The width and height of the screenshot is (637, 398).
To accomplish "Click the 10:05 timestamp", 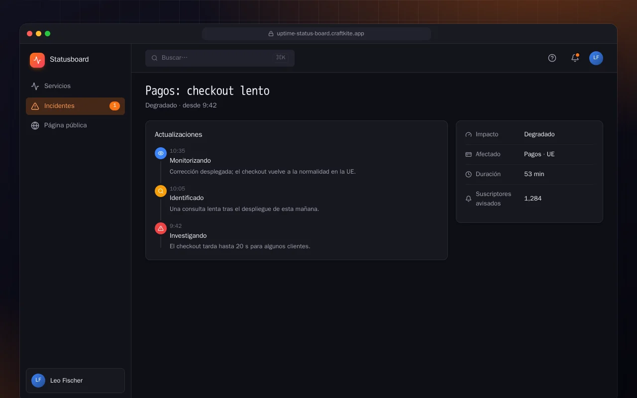I will pos(177,189).
